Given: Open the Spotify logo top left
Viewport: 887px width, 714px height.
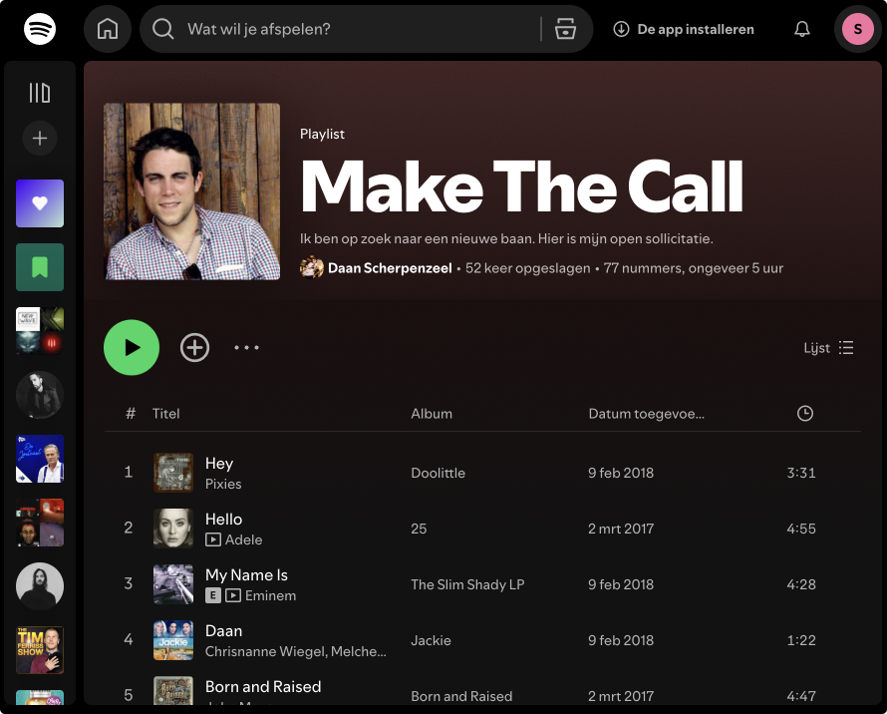Looking at the screenshot, I should [39, 29].
